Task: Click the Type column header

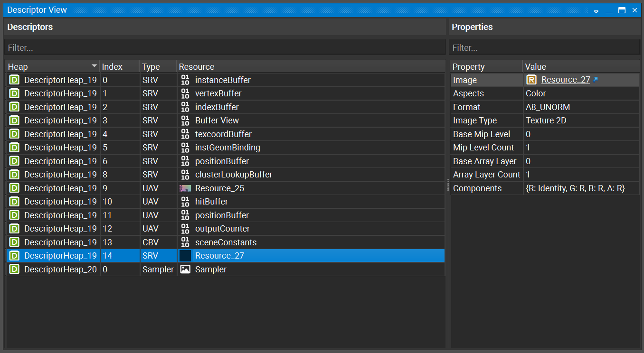Action: 157,67
